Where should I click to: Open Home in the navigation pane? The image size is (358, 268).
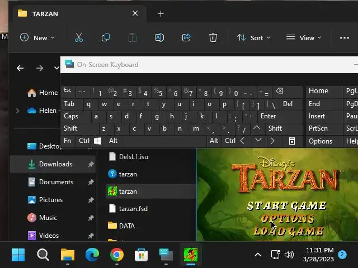pos(43,93)
